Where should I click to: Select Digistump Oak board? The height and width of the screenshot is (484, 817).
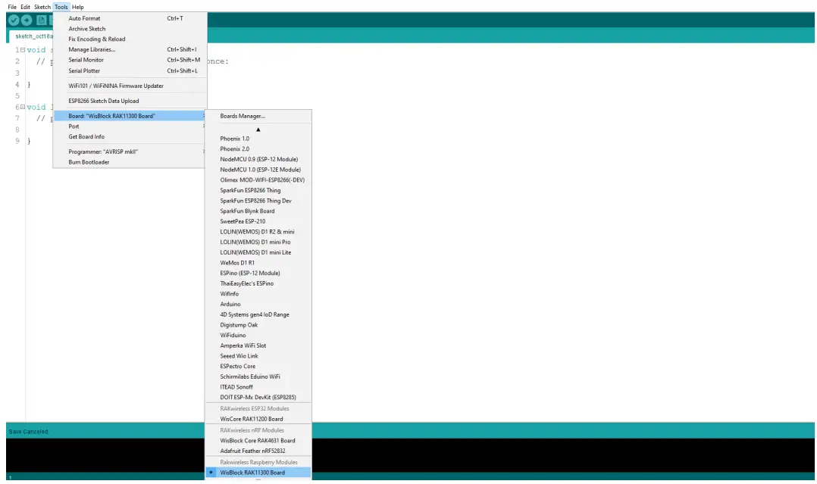[x=258, y=325]
